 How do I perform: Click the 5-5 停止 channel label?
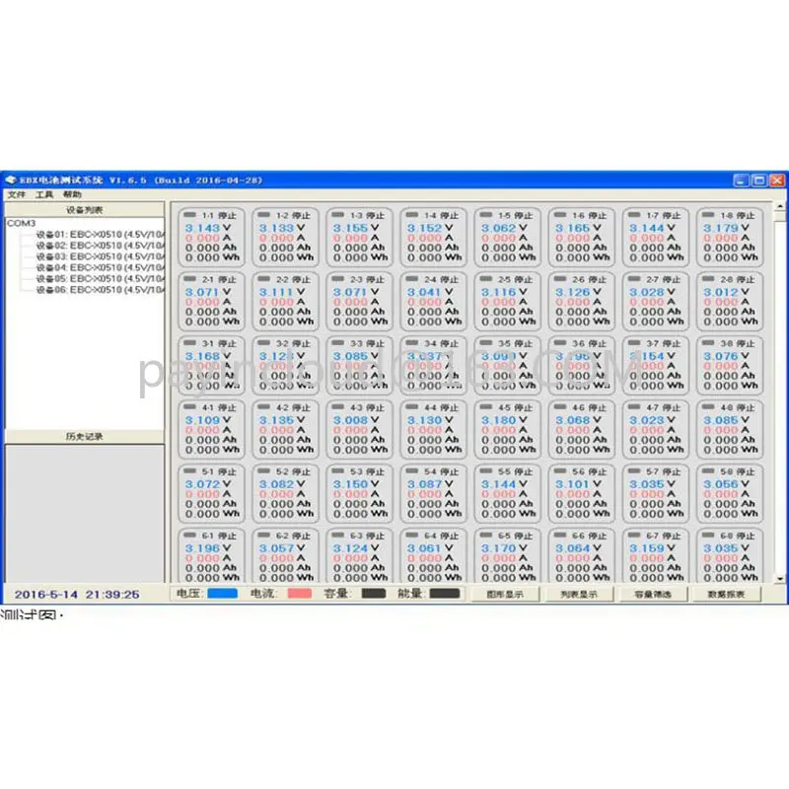point(515,471)
